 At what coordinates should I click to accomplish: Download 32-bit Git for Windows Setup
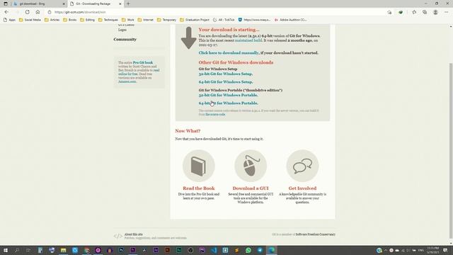click(226, 74)
